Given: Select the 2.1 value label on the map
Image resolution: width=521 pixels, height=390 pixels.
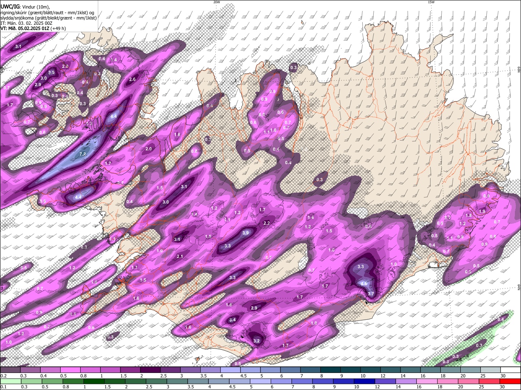Looking at the screenshot, I should point(180,256).
